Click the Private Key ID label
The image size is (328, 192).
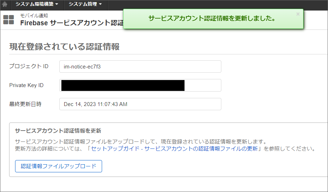coord(26,85)
